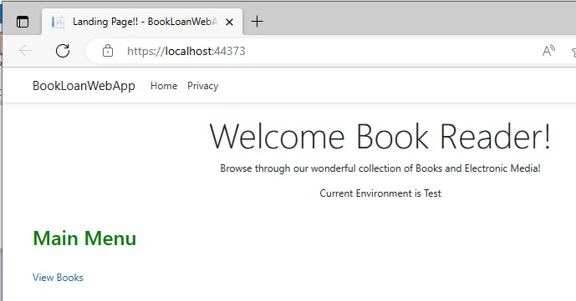View site information lock icon
The width and height of the screenshot is (576, 301).
click(108, 51)
